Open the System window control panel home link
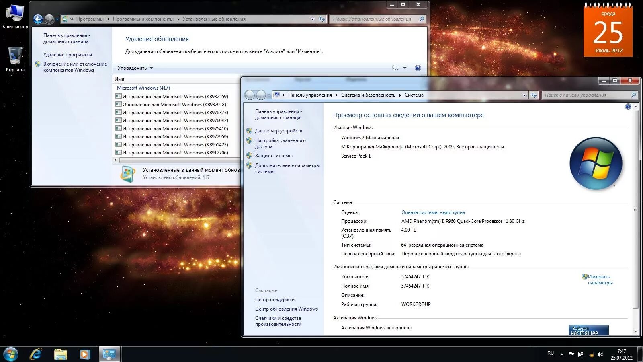The width and height of the screenshot is (643, 362). pos(278,114)
